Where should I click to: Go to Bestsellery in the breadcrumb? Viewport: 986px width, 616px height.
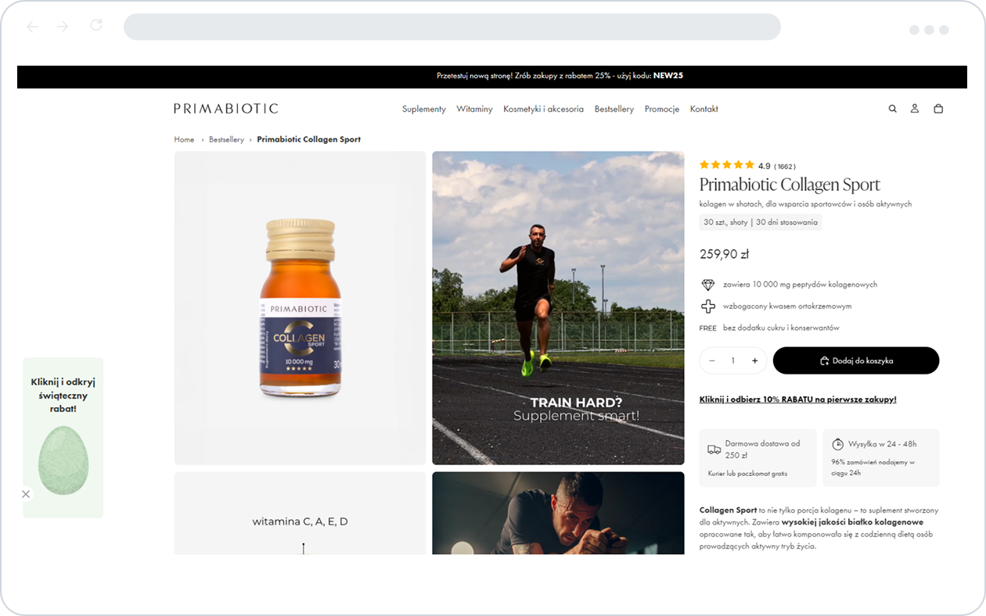226,139
